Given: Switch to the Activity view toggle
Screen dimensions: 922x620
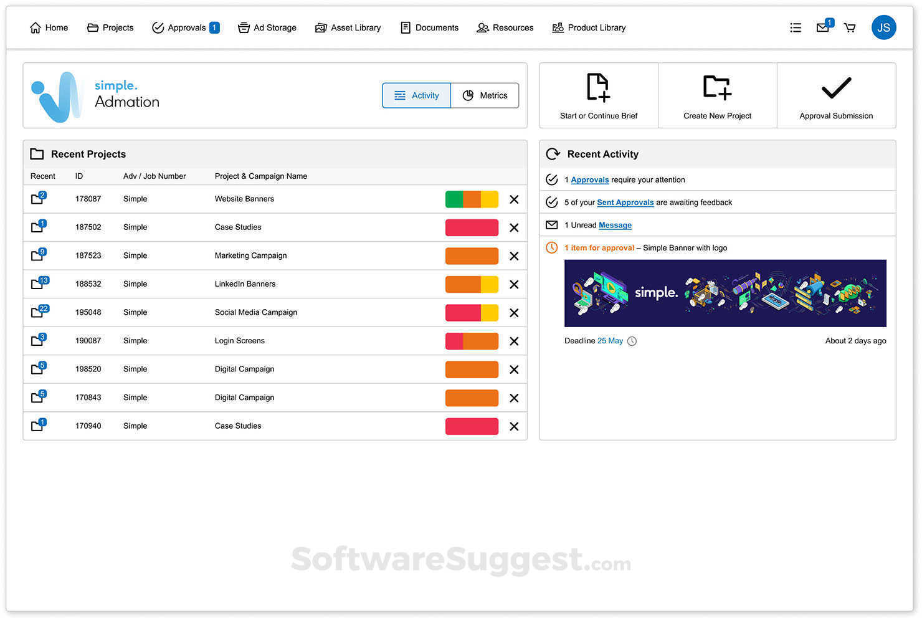Looking at the screenshot, I should click(x=416, y=95).
